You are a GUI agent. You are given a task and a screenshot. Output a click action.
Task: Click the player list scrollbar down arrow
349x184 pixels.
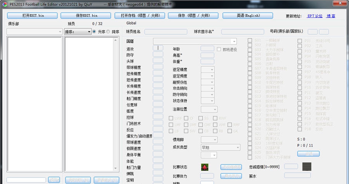tap(115, 168)
